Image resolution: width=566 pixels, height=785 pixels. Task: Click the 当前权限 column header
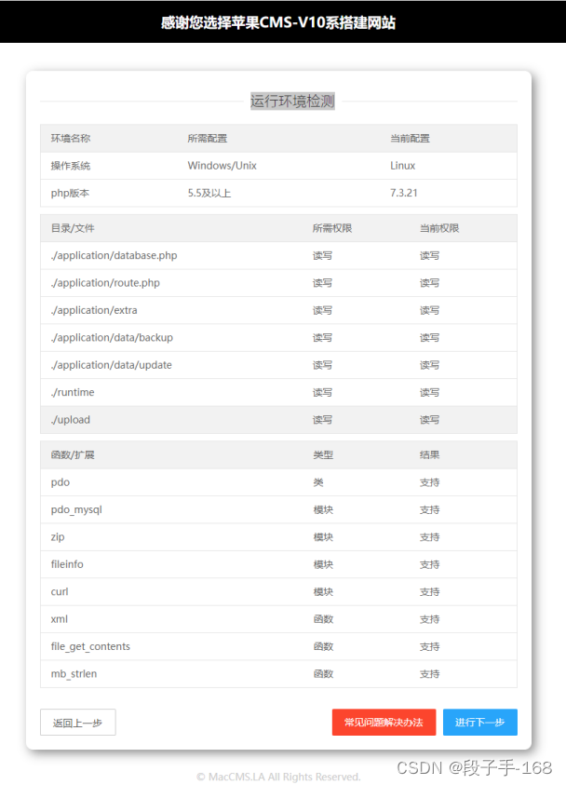point(439,228)
